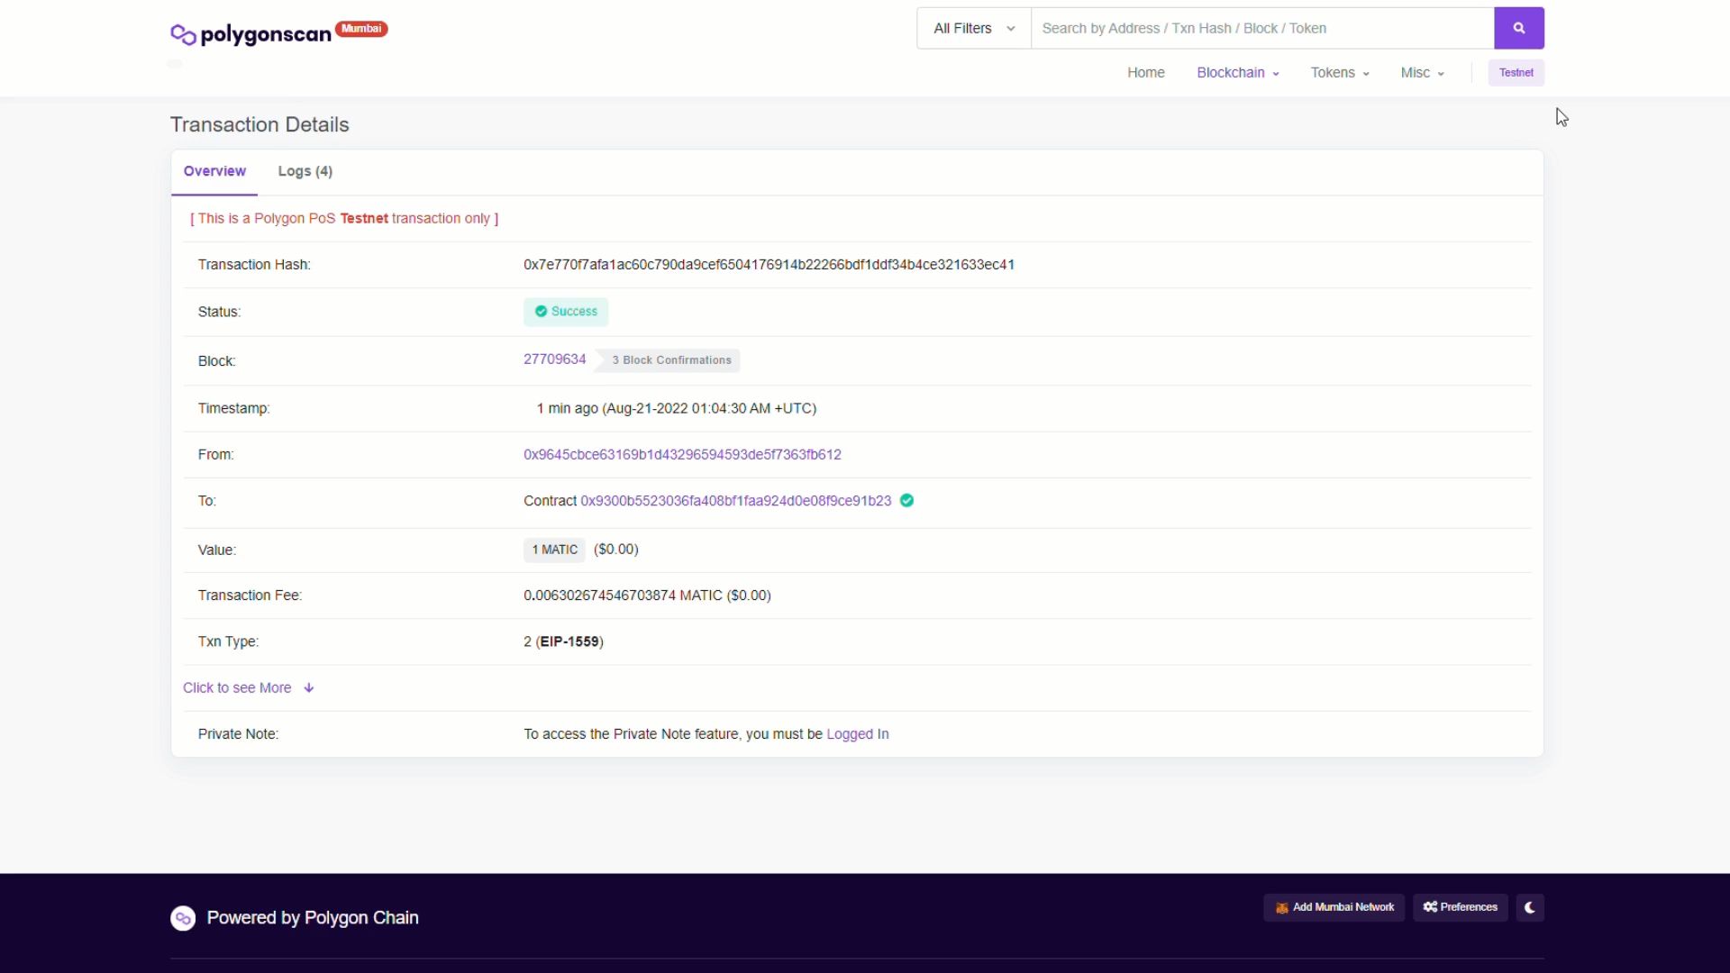Click the transaction fee amount text
Viewport: 1730px width, 973px height.
click(647, 596)
